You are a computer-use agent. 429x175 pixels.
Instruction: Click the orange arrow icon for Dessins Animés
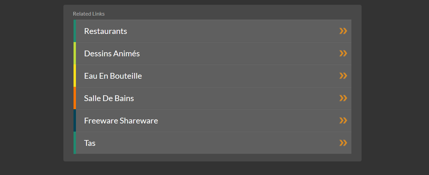pyautogui.click(x=343, y=53)
